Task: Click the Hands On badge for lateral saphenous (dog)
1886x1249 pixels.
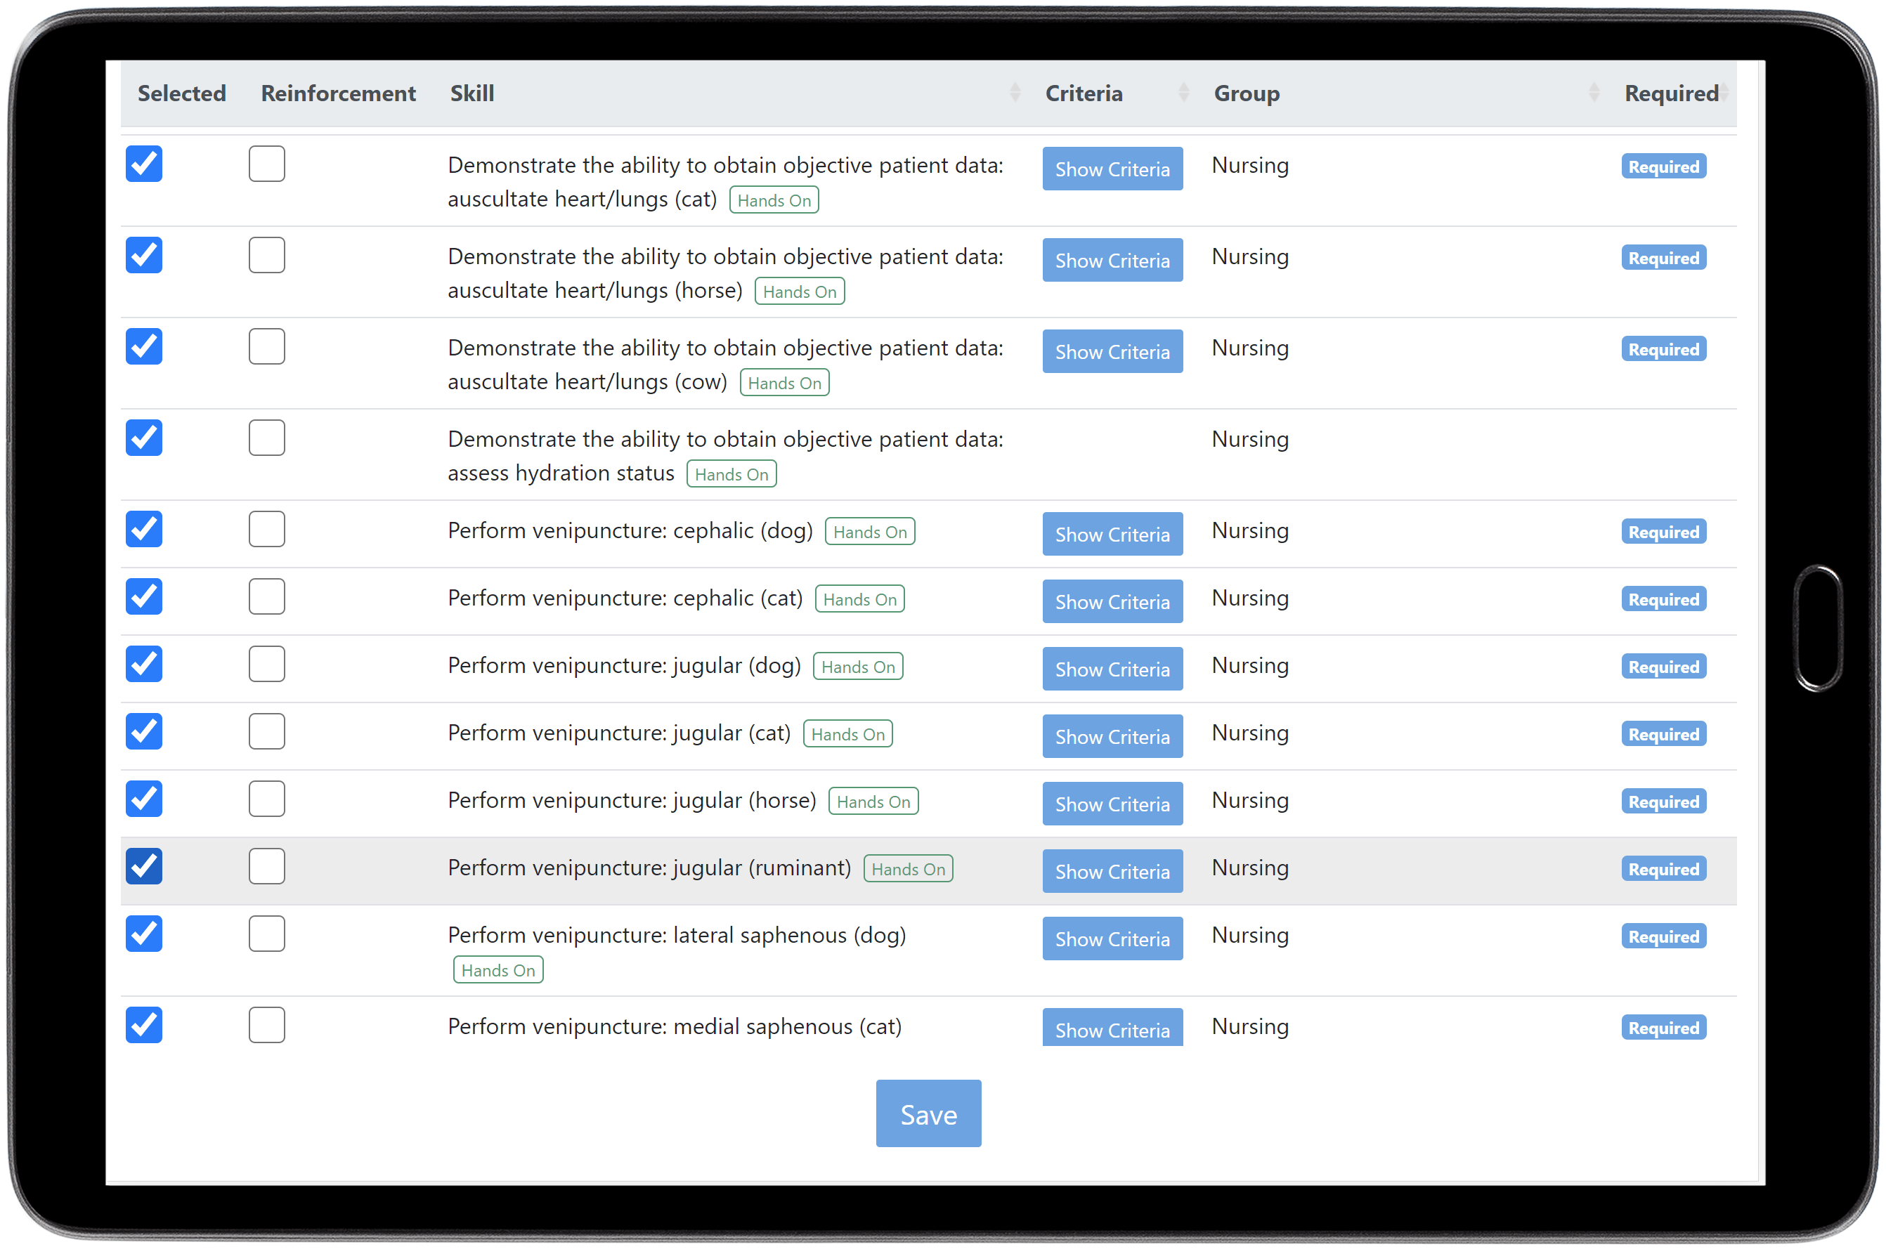Action: 498,969
